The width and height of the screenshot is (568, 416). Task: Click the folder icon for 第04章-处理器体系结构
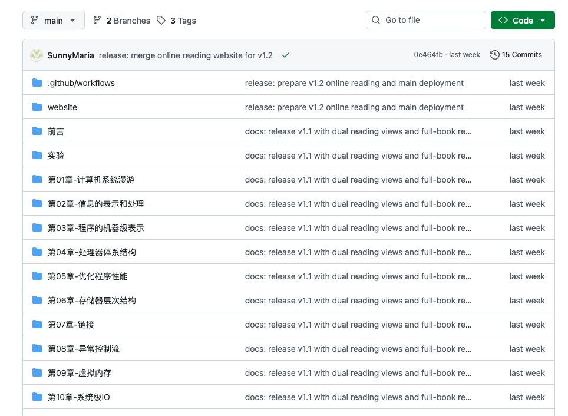click(x=37, y=252)
